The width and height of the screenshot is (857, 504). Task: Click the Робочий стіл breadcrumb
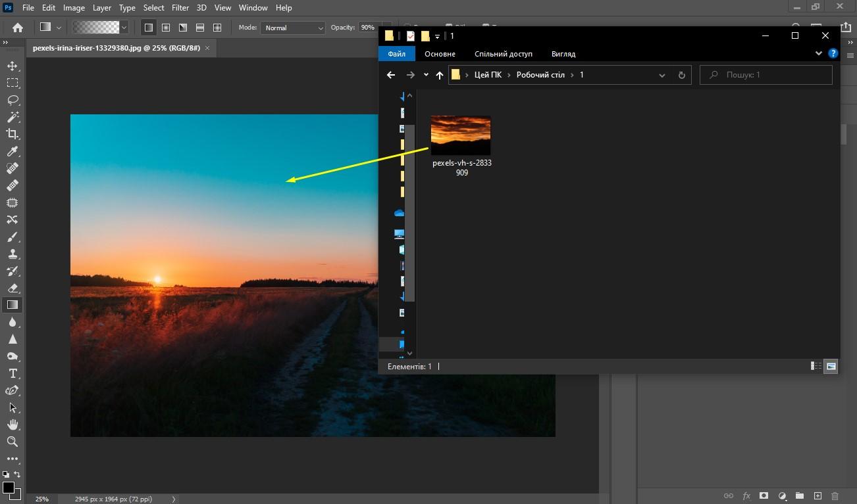[540, 75]
